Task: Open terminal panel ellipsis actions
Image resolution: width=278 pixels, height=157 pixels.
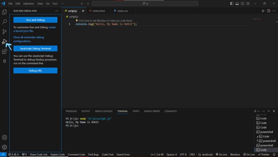Action: 263,111
